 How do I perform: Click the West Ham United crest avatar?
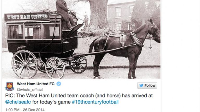10,87
